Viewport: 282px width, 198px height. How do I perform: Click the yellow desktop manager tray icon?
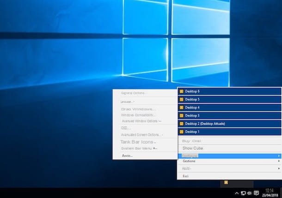click(x=226, y=183)
